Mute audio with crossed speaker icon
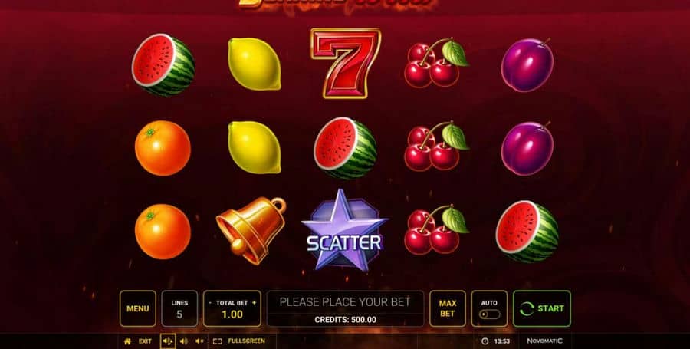 tap(199, 341)
